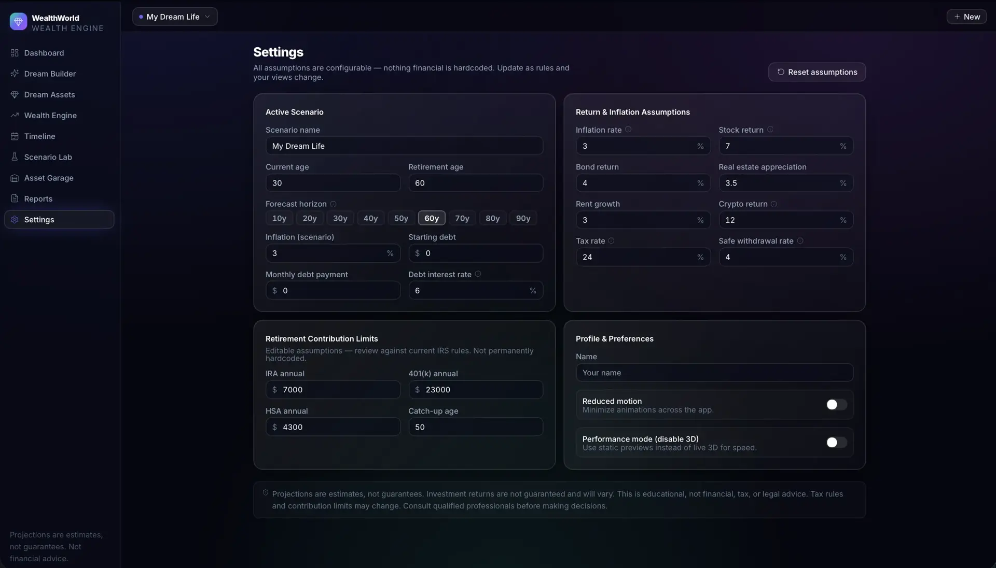Focus the IRA annual field
996x568 pixels.
pyautogui.click(x=333, y=389)
